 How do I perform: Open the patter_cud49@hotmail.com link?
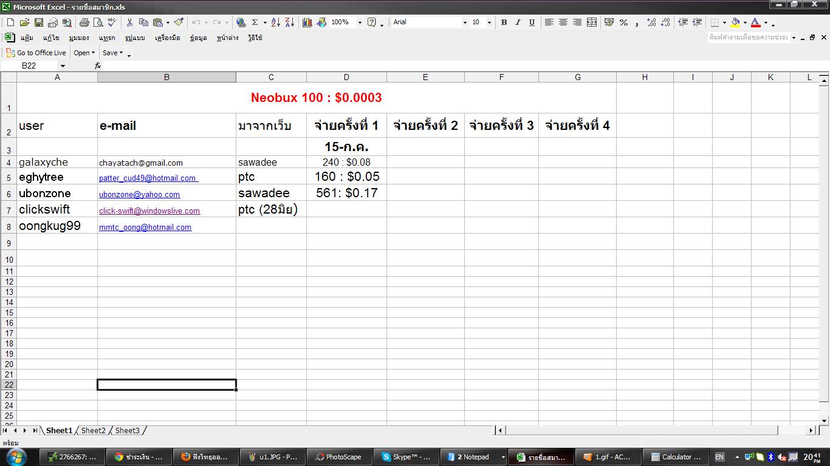tap(148, 178)
